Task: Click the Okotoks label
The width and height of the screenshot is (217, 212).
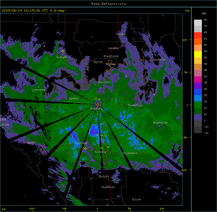Action: pyautogui.click(x=104, y=176)
